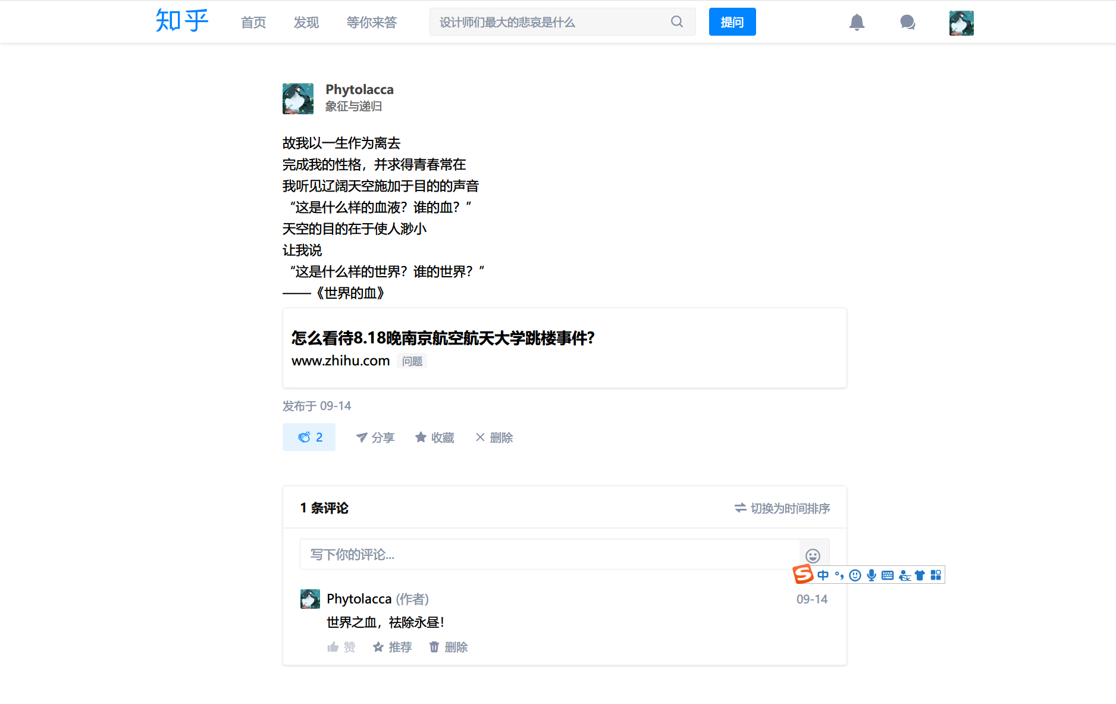Open the emoji picker in comment box
The width and height of the screenshot is (1116, 704).
click(x=813, y=555)
